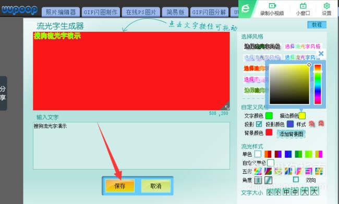Open the 描边颜色 yellow color swatch
Viewport: 339px width, 204px height.
click(302, 116)
